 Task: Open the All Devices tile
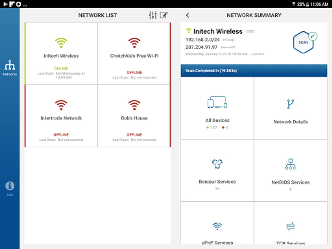[217, 108]
